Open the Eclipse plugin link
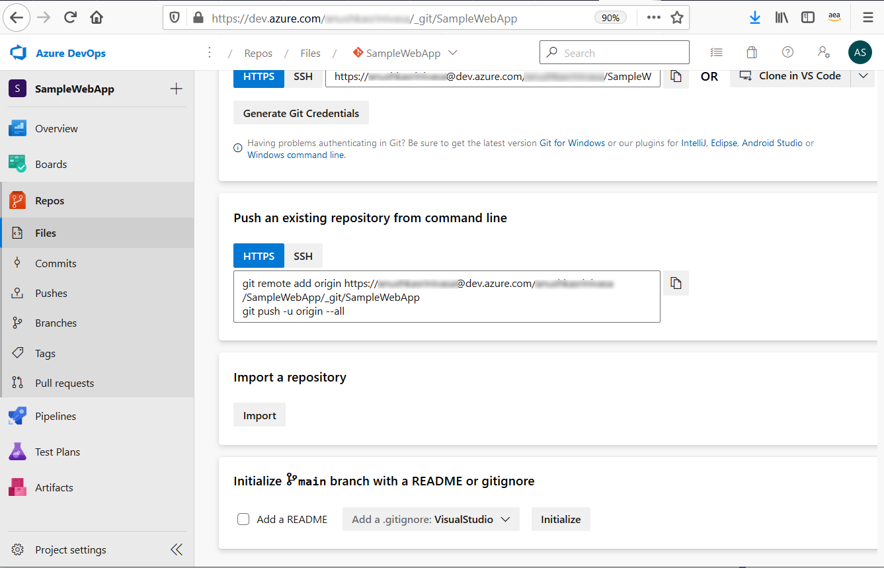 (x=724, y=143)
